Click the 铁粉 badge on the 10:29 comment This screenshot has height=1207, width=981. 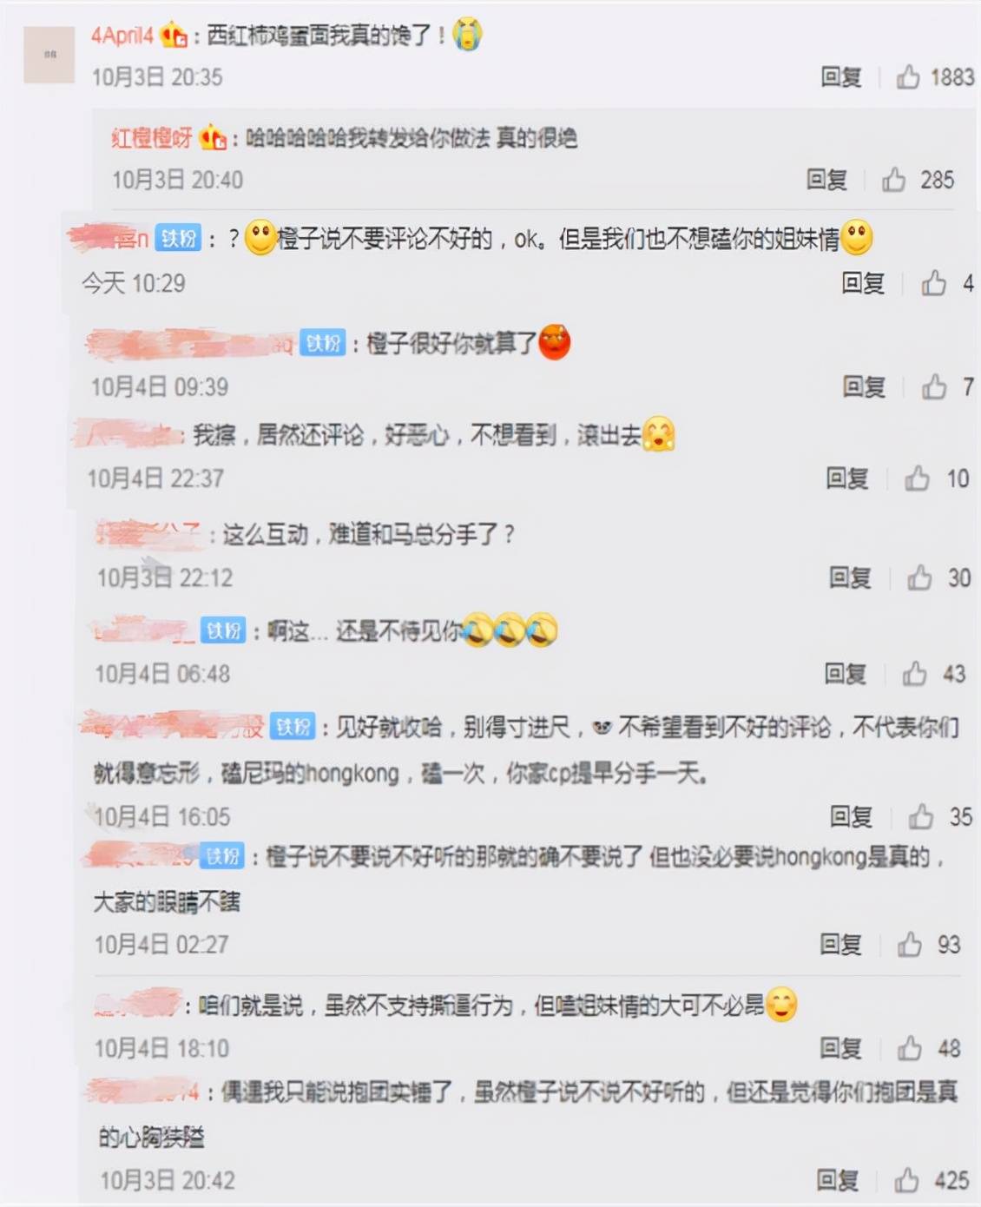[179, 238]
